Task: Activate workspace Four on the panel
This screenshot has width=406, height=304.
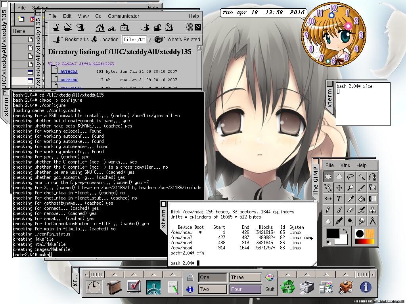Action: (245, 289)
